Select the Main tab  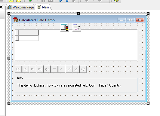(43, 7)
